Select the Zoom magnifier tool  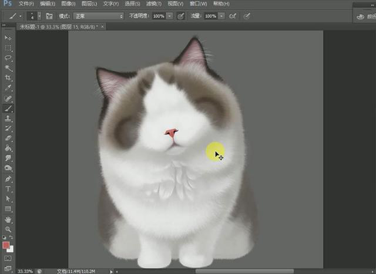click(x=8, y=229)
